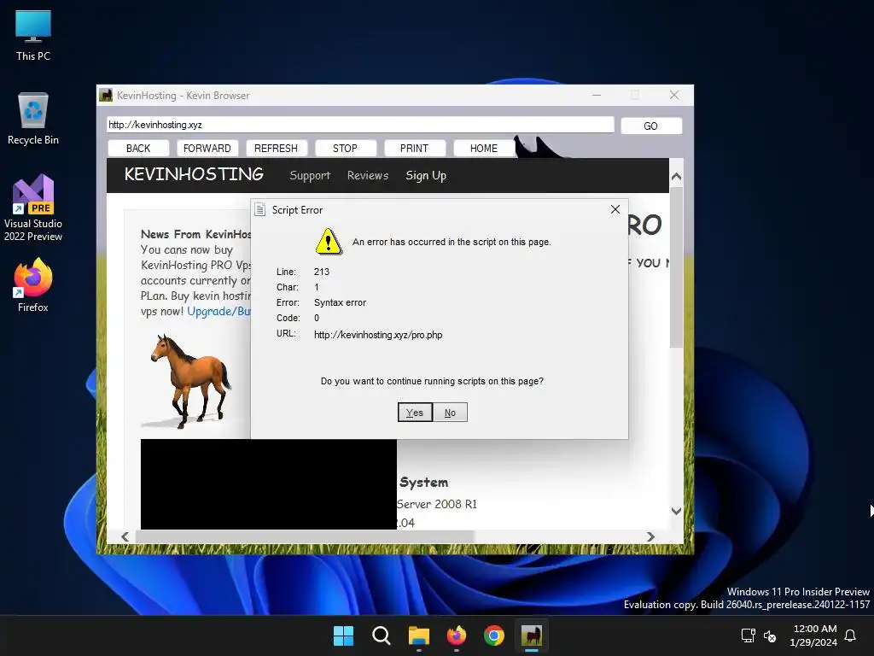This screenshot has height=656, width=874.
Task: Click the horizontal scrollbar thumb
Action: tap(305, 536)
